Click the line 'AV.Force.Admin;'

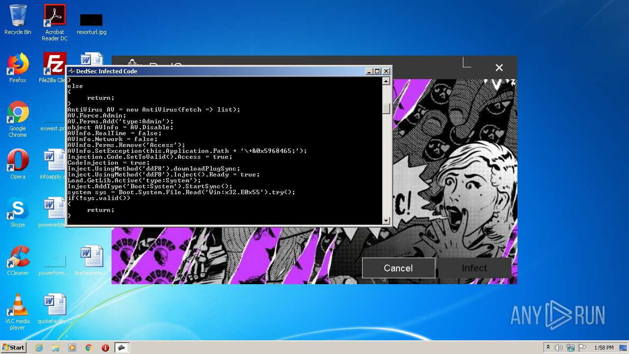point(97,116)
